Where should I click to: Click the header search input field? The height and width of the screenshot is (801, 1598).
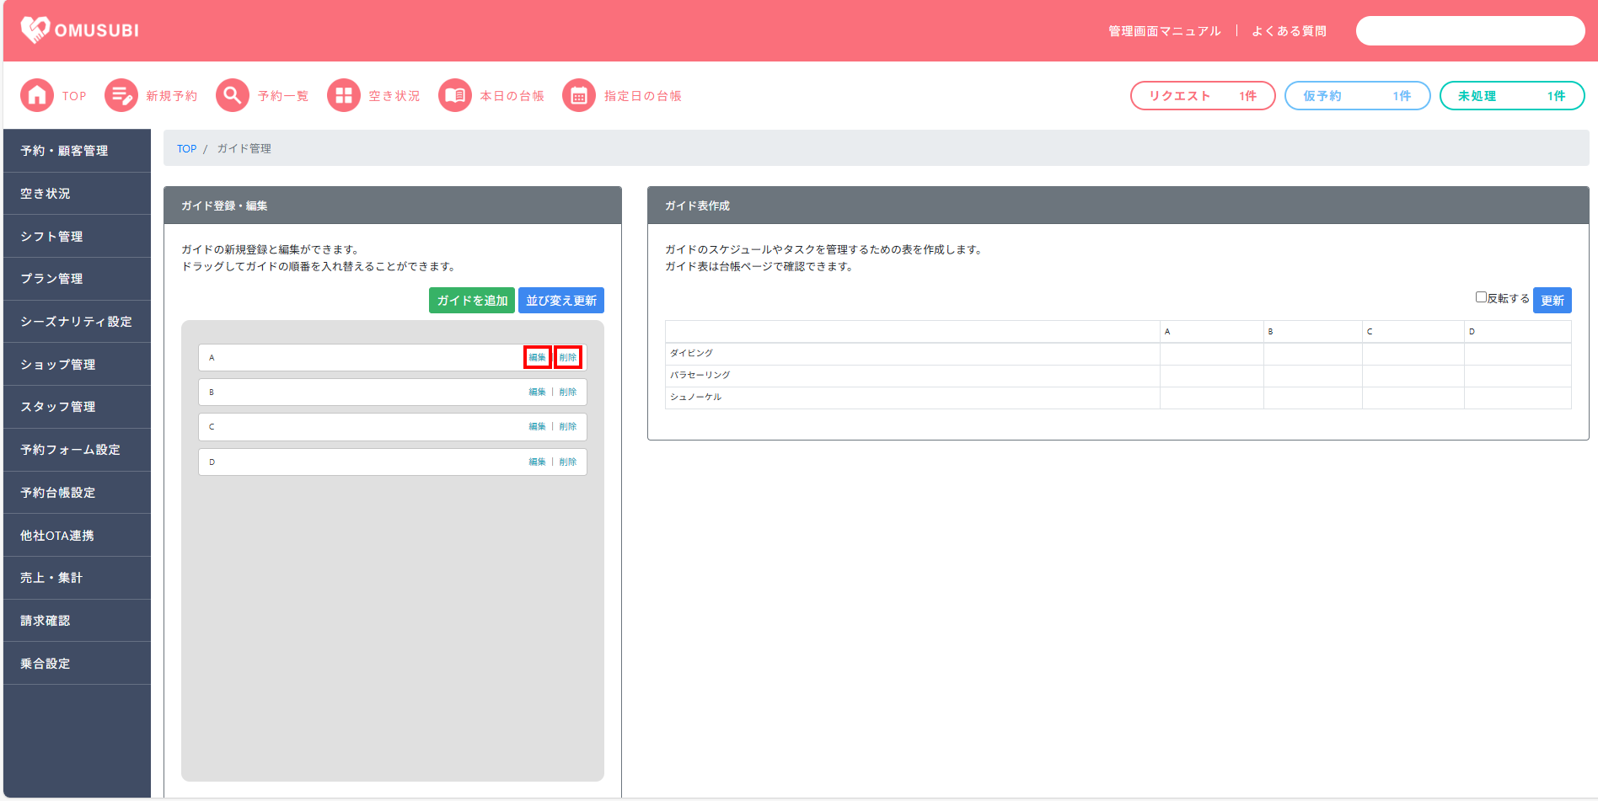(x=1470, y=31)
